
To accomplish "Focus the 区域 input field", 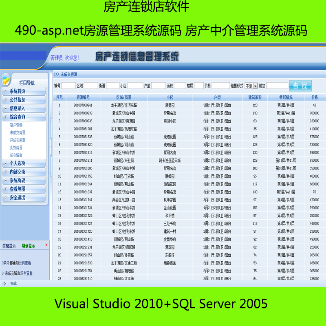I will click(91, 86).
